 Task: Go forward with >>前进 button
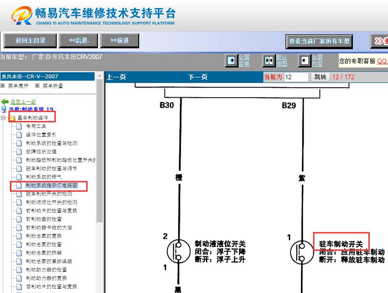(x=119, y=41)
